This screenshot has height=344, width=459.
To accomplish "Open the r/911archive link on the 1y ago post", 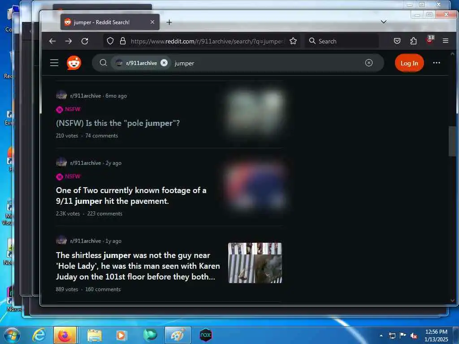I will pyautogui.click(x=86, y=241).
